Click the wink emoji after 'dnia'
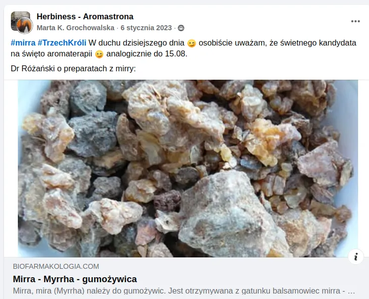The height and width of the screenshot is (299, 369). pos(192,44)
